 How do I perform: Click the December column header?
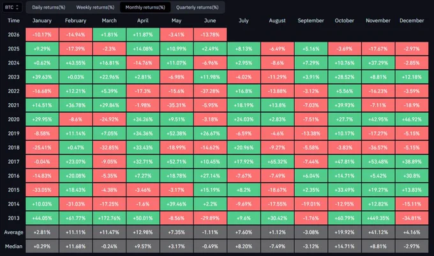click(x=412, y=20)
